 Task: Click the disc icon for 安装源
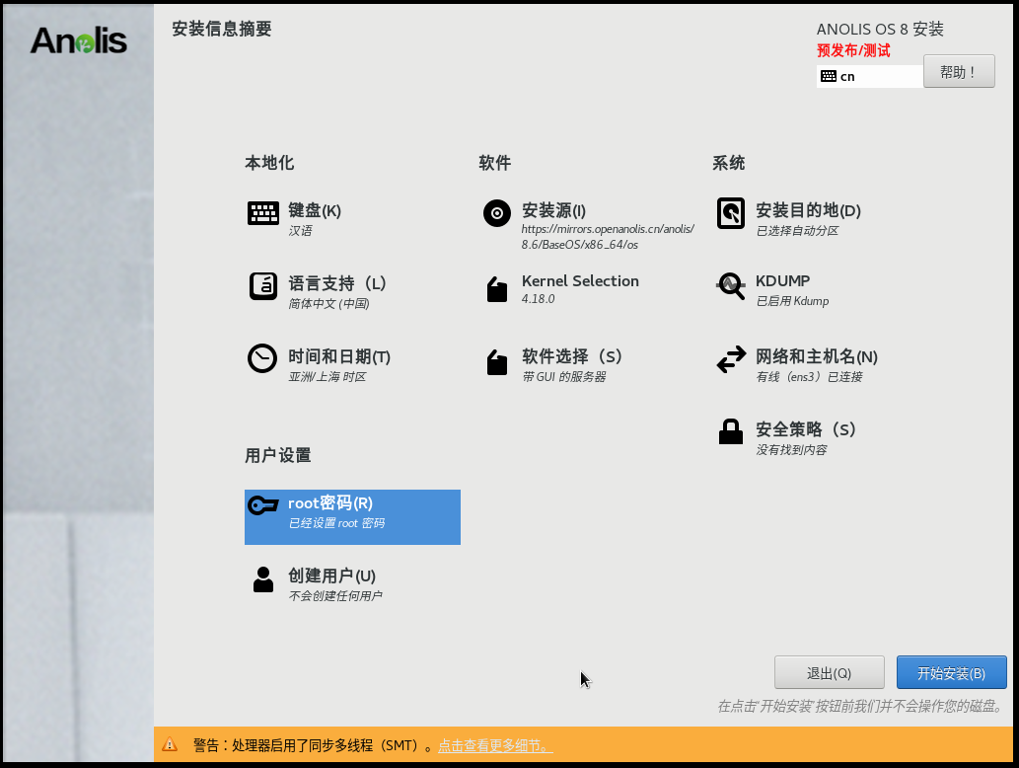(497, 213)
